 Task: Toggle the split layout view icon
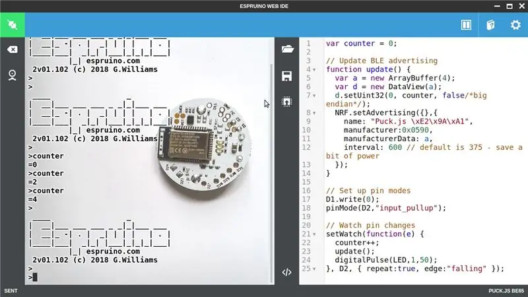(x=466, y=25)
